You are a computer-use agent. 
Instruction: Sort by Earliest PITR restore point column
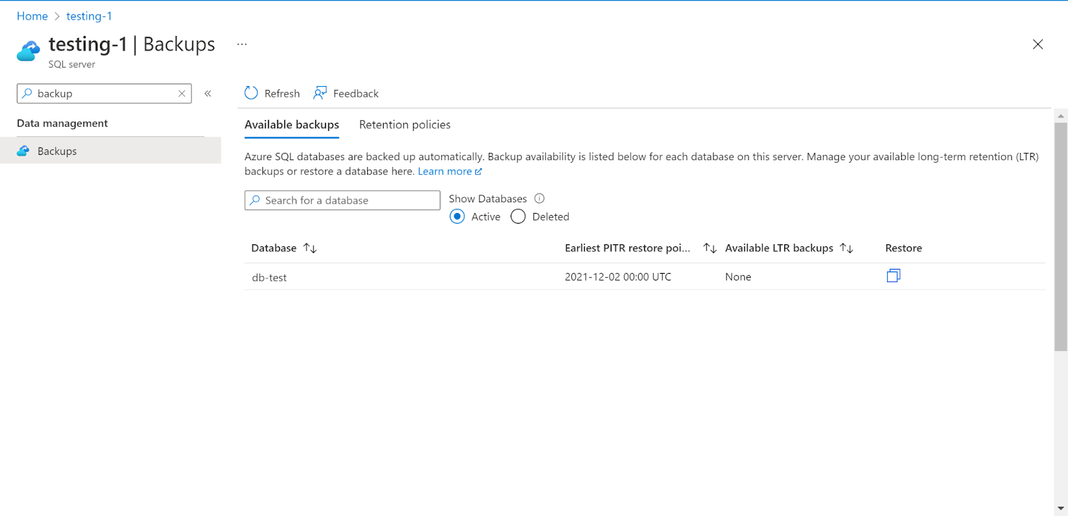(x=710, y=248)
